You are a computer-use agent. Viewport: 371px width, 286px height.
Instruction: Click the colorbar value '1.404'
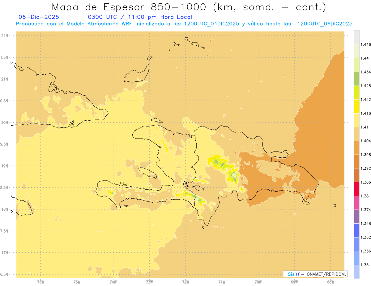(x=365, y=141)
